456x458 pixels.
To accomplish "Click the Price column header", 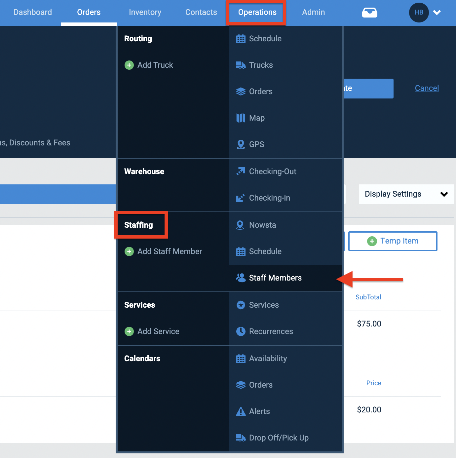I will click(x=374, y=383).
